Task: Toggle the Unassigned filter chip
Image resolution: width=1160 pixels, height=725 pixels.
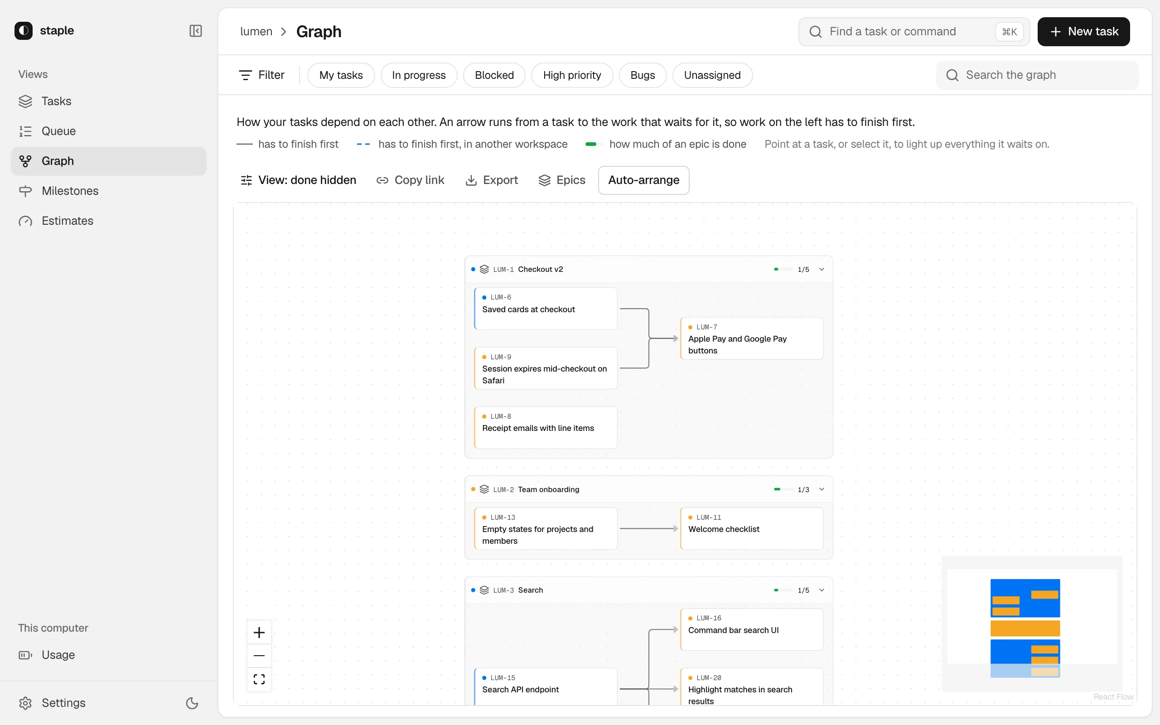Action: click(x=712, y=75)
